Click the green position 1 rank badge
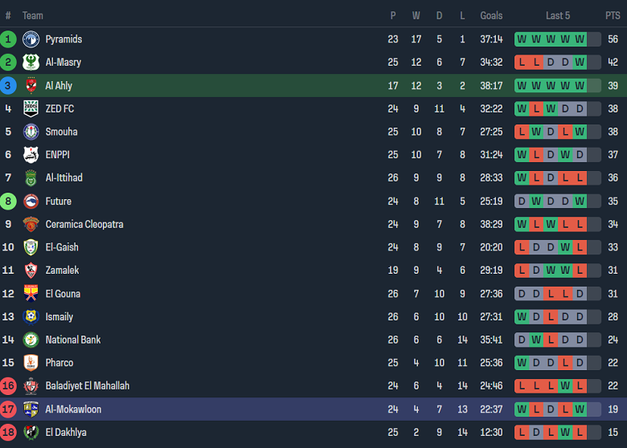The height and width of the screenshot is (448, 627). tap(8, 39)
